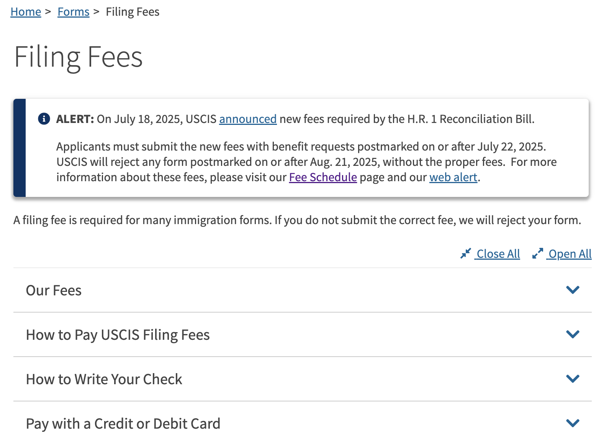Screen dimensions: 609x439
Task: Open the Forms breadcrumb link
Action: [x=73, y=12]
